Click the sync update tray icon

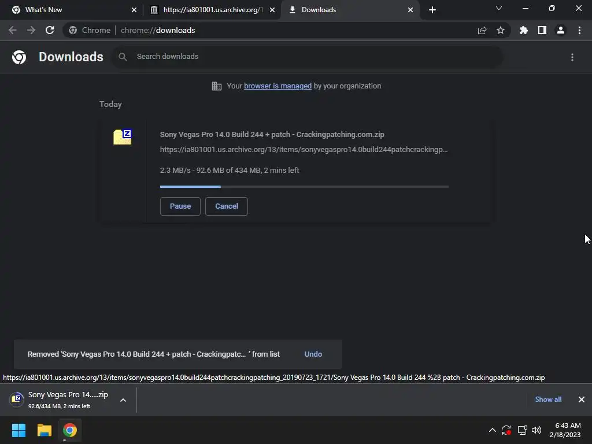point(506,430)
